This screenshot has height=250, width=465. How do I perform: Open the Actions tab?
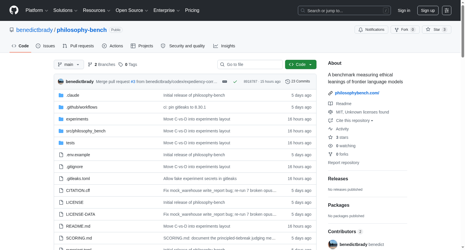pos(112,46)
